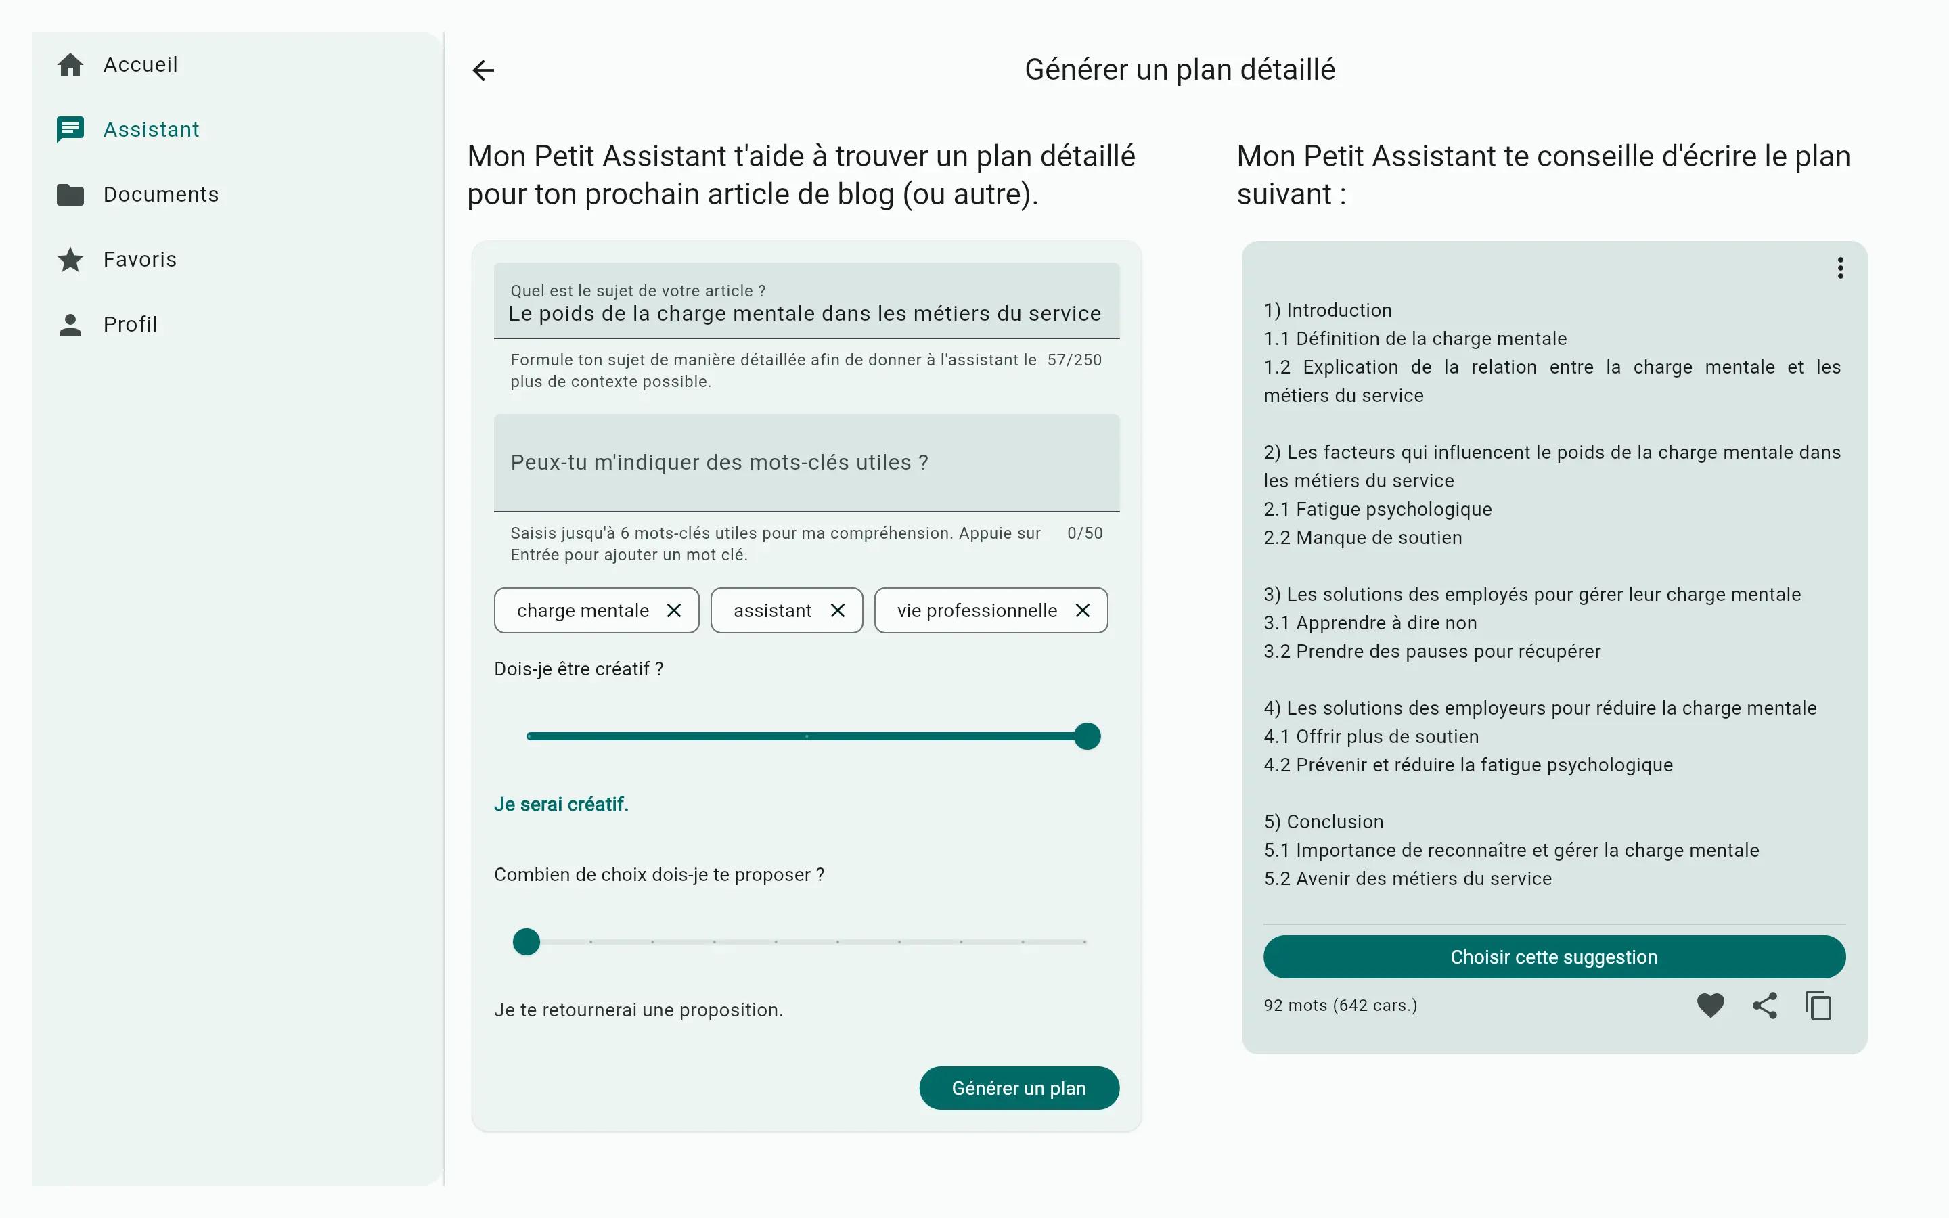Adjust the number of proposals slider
Viewport: 1949px width, 1218px height.
point(527,940)
